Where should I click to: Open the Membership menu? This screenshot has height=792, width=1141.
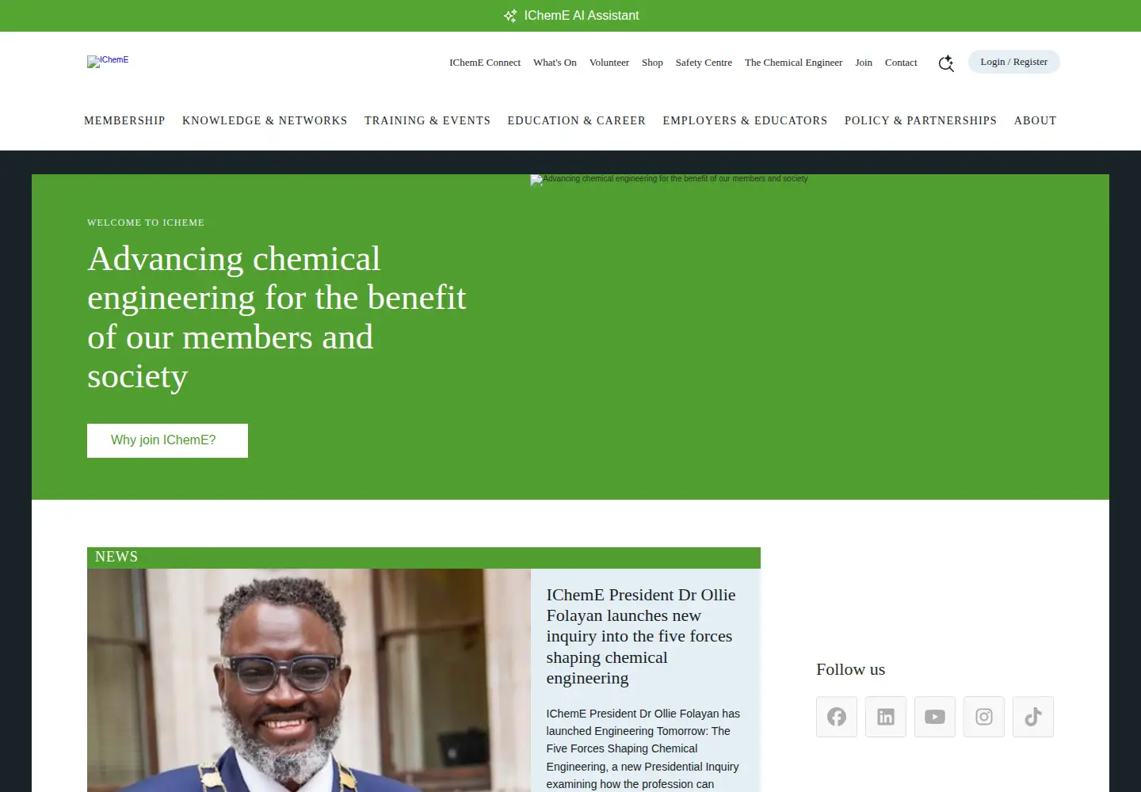124,120
